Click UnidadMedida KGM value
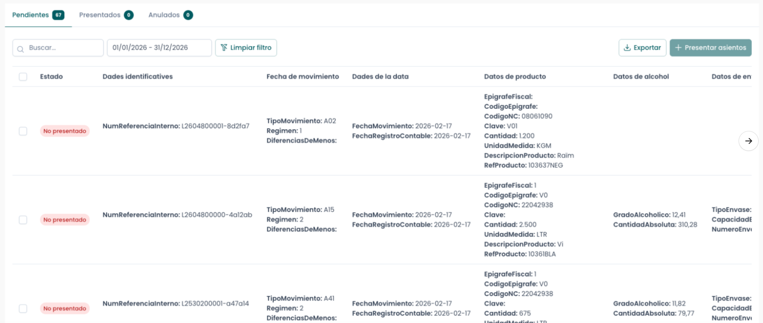Image resolution: width=763 pixels, height=323 pixels. pyautogui.click(x=544, y=146)
